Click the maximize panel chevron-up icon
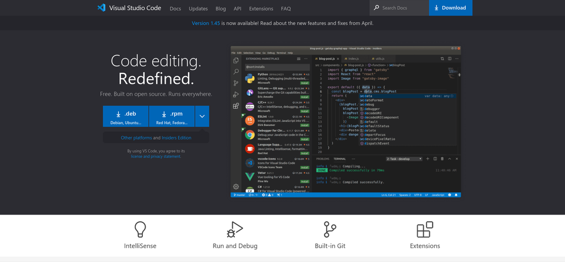Viewport: 565px width, 262px height. tap(449, 158)
